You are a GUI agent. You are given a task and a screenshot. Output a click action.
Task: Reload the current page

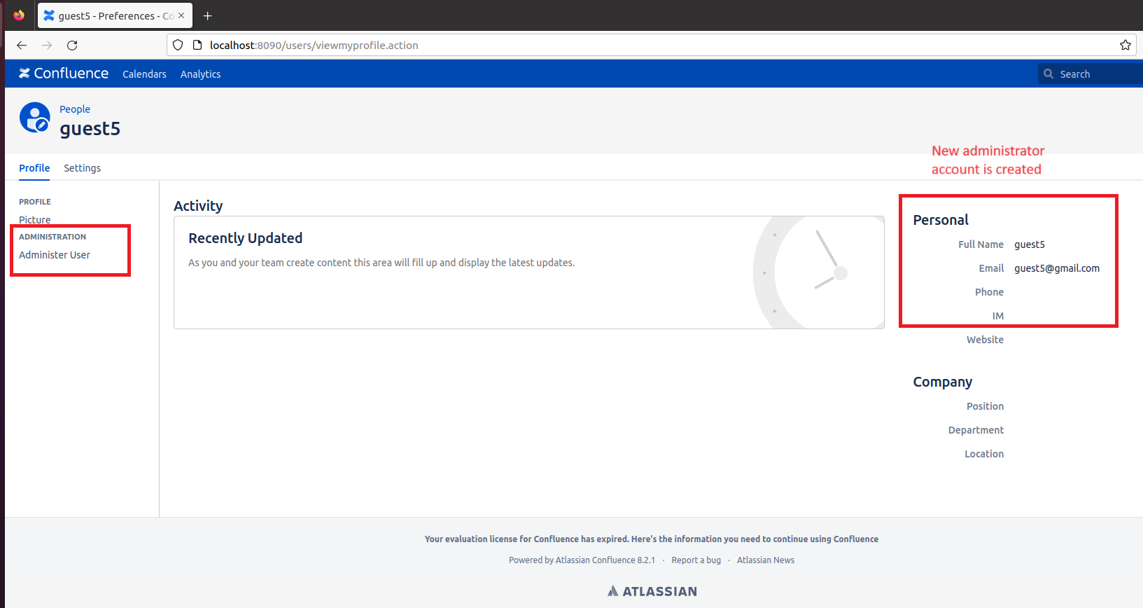[x=72, y=45]
